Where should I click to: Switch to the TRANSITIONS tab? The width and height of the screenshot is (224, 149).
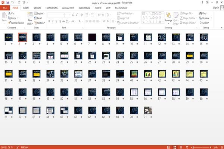[x=52, y=8]
